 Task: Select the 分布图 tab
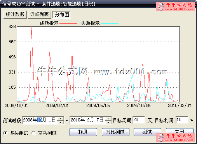(x=62, y=15)
